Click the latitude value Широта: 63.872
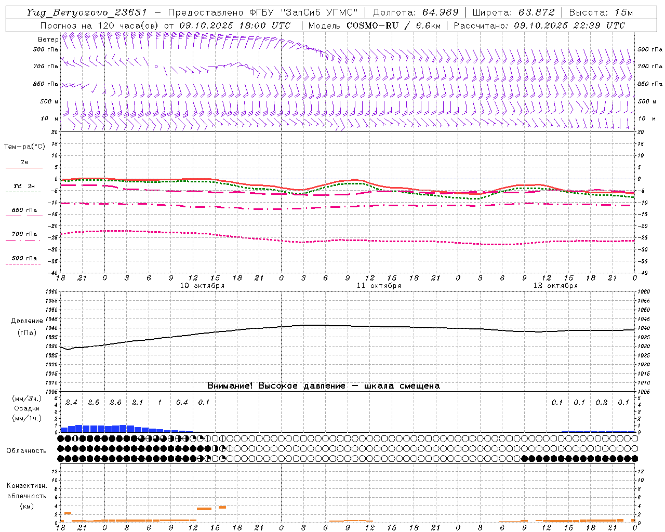 513,12
